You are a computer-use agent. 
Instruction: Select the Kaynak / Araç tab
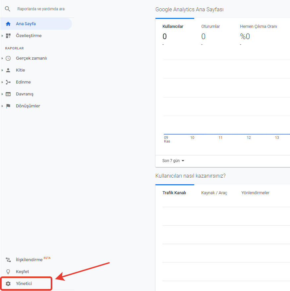[x=214, y=193]
